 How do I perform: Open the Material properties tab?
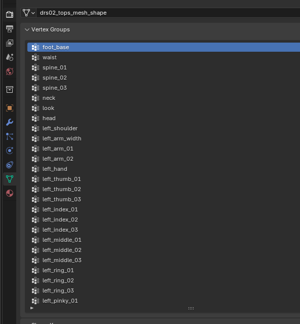[x=10, y=193]
